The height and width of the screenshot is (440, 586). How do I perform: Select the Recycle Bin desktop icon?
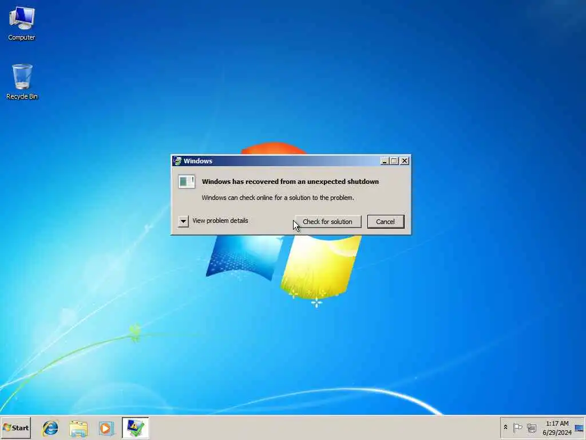22,81
